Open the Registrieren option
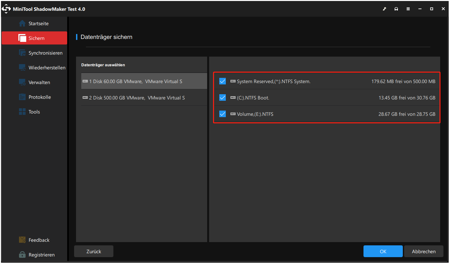This screenshot has width=450, height=264. pos(22,255)
